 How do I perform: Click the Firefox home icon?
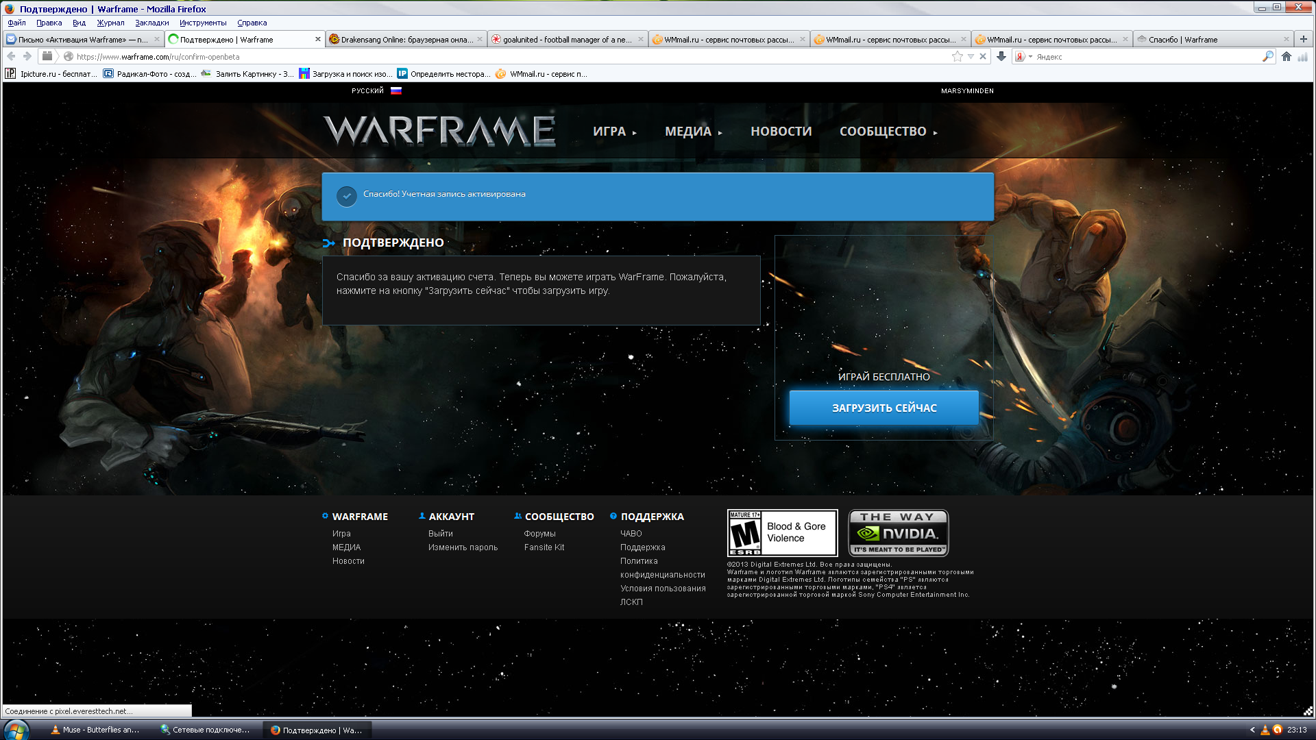[1287, 57]
